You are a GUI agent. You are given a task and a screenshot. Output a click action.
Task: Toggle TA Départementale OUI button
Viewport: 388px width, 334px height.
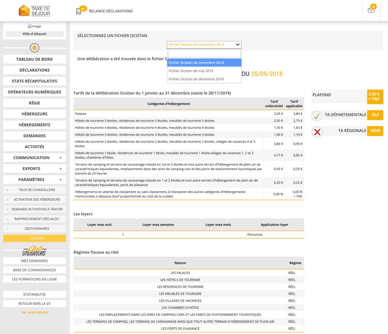tap(375, 115)
